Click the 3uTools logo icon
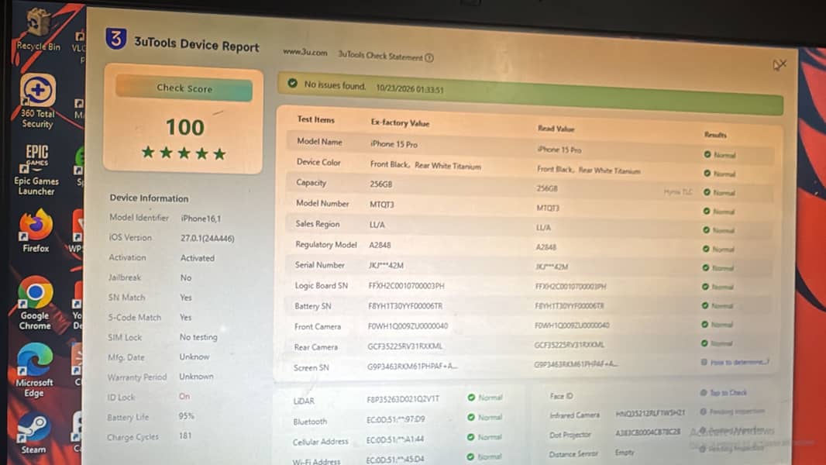The height and width of the screenshot is (465, 826). pyautogui.click(x=116, y=39)
